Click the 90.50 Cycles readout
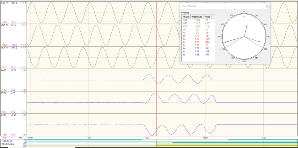Image resolution: width=298 pixels, height=148 pixels. click(8, 144)
